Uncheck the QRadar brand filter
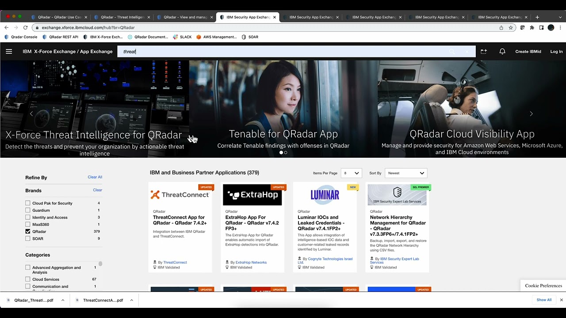The height and width of the screenshot is (318, 566). [28, 231]
